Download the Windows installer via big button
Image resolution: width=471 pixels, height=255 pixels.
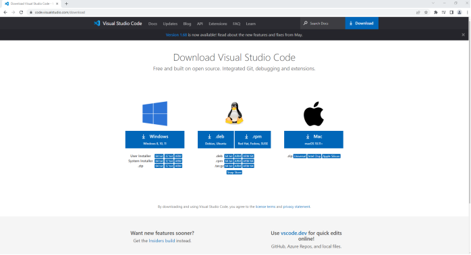click(x=155, y=140)
